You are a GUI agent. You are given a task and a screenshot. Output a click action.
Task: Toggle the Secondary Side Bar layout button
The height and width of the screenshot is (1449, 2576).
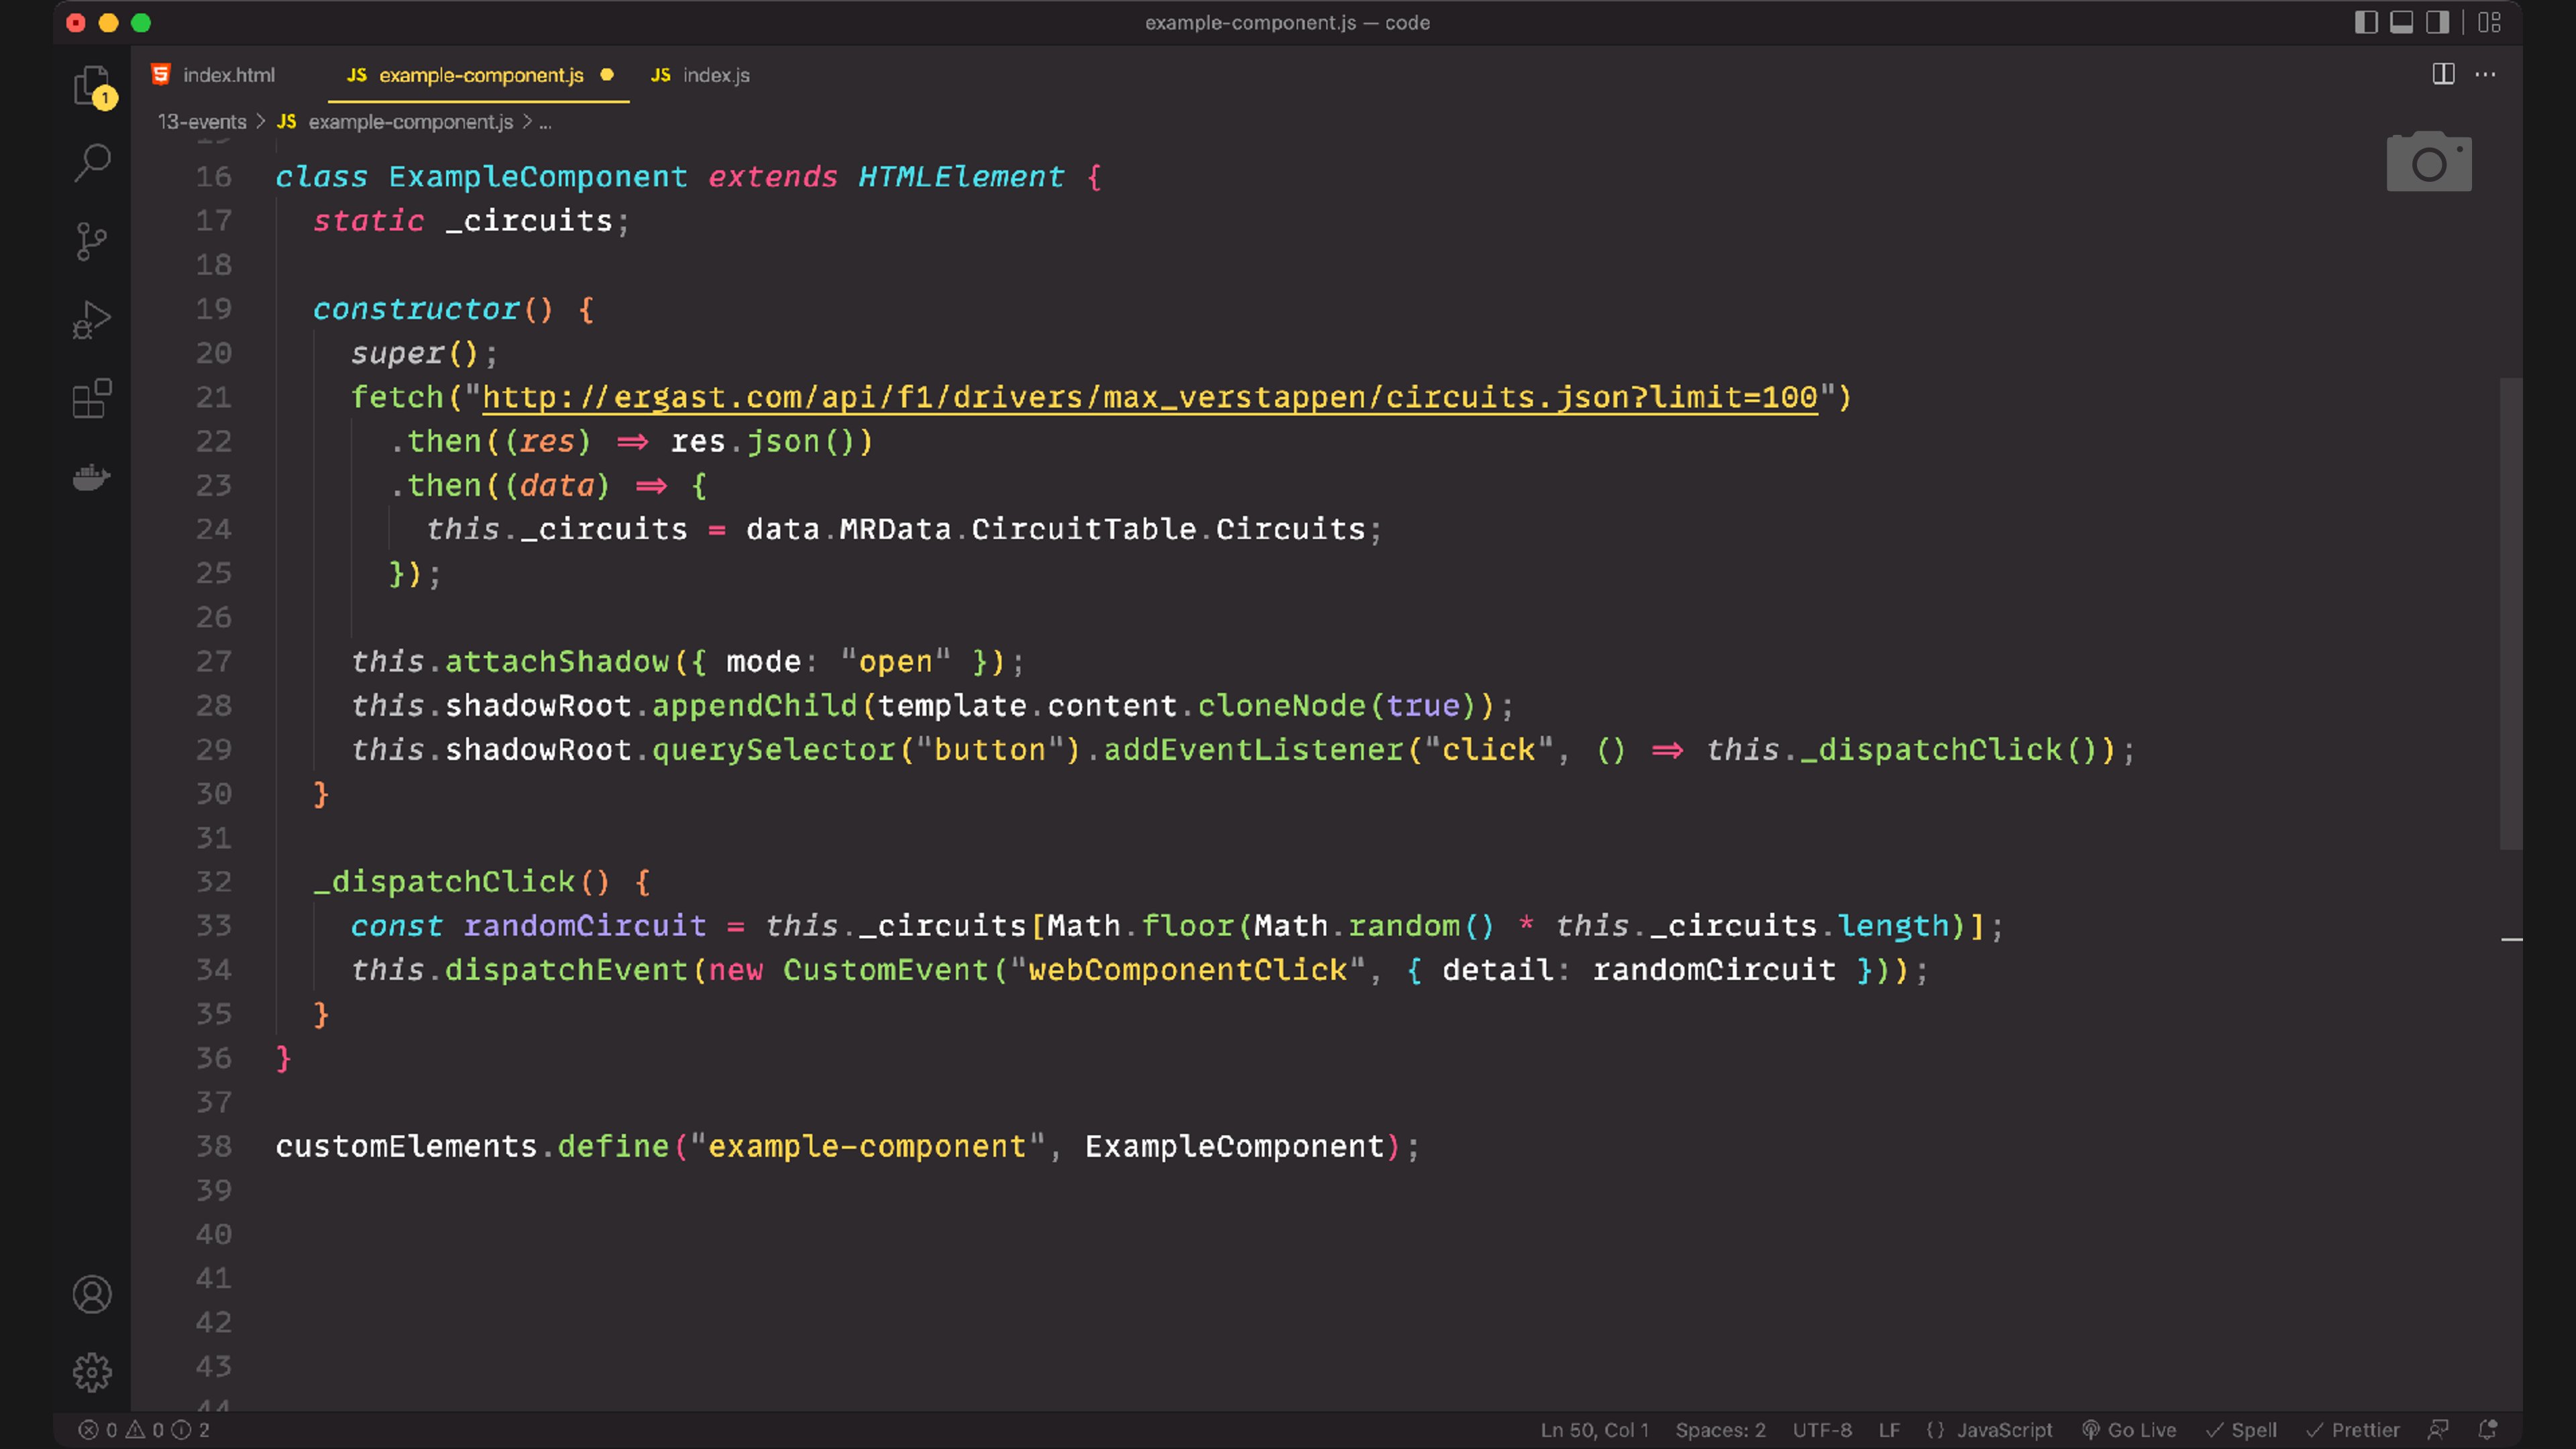point(2438,22)
